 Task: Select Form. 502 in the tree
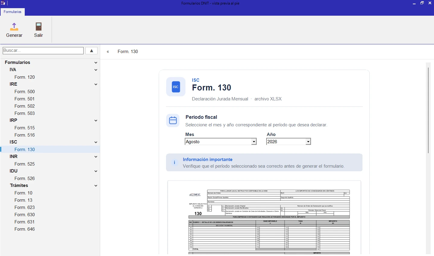pos(24,106)
